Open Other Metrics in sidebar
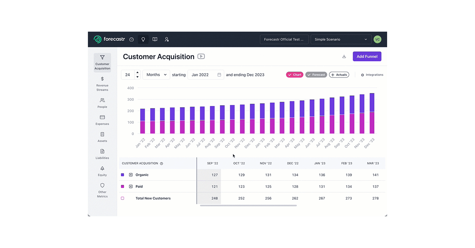475x248 pixels. point(102,190)
